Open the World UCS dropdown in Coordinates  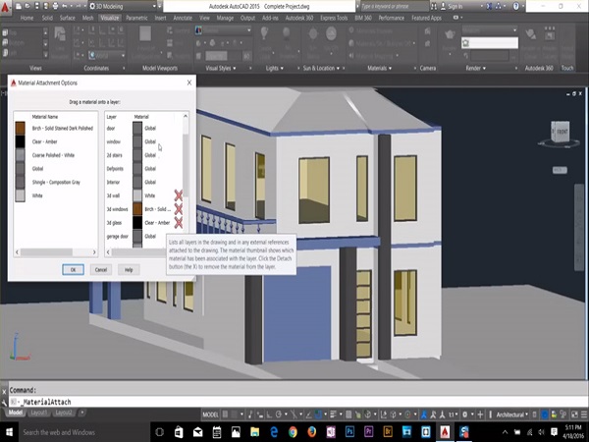[x=107, y=56]
